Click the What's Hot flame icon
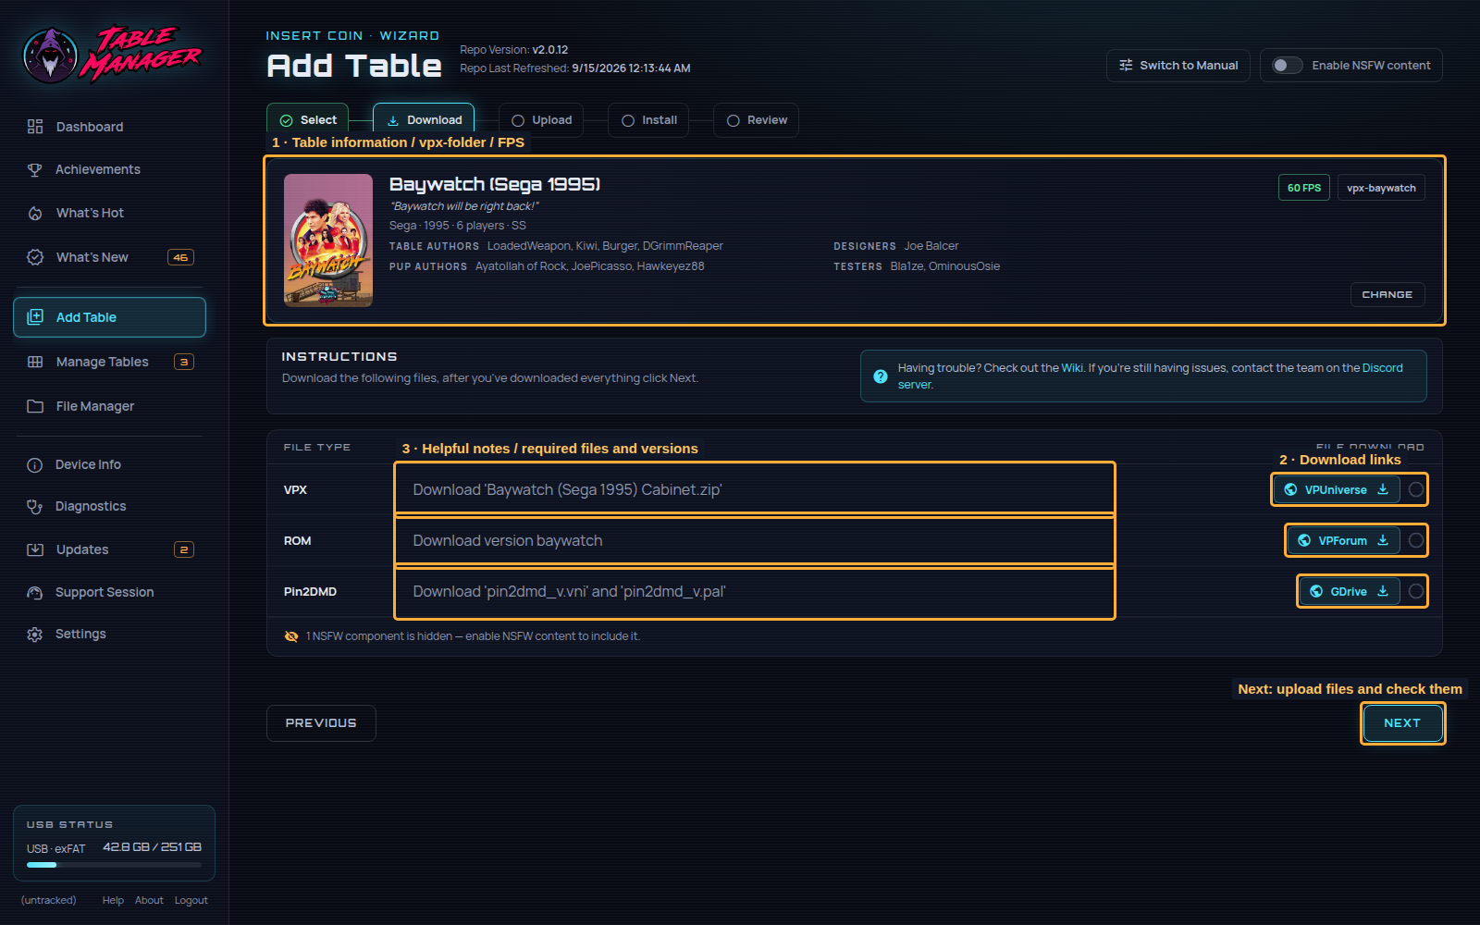1480x925 pixels. pyautogui.click(x=35, y=213)
